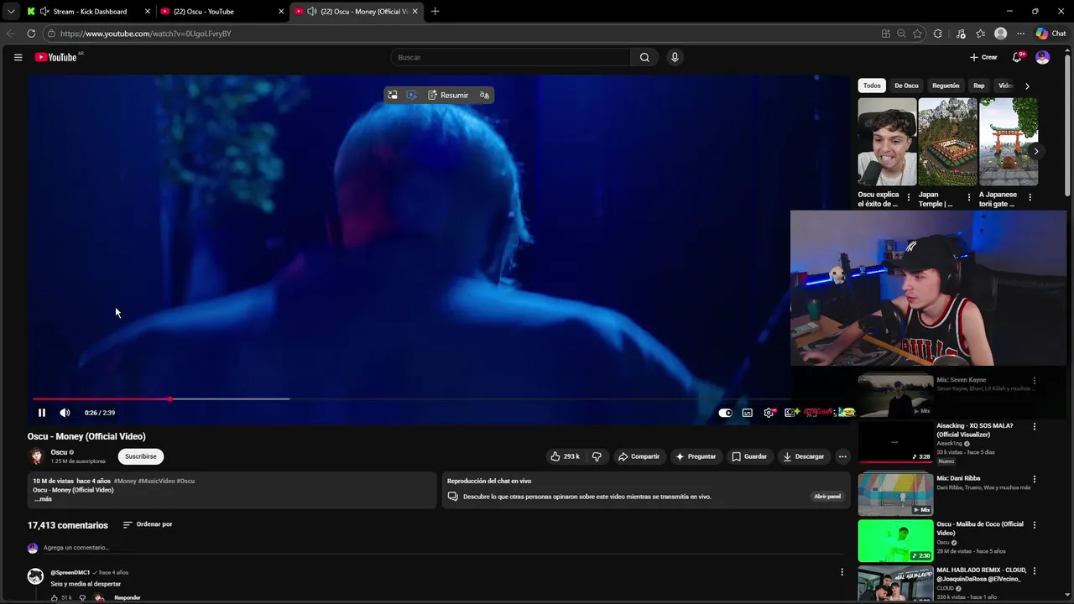Image resolution: width=1074 pixels, height=604 pixels.
Task: Open the Malibu de Coco thumbnail
Action: click(x=895, y=541)
